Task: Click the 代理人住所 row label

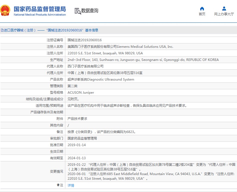Action: point(55,73)
